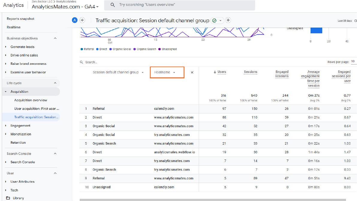The image size is (357, 201).
Task: Collapse the Life cycle section
Action: [55, 83]
